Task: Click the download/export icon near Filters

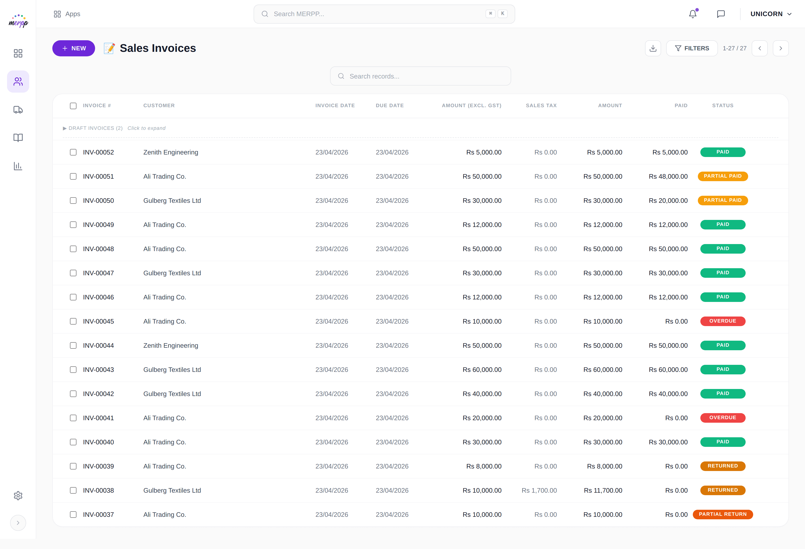Action: tap(653, 48)
